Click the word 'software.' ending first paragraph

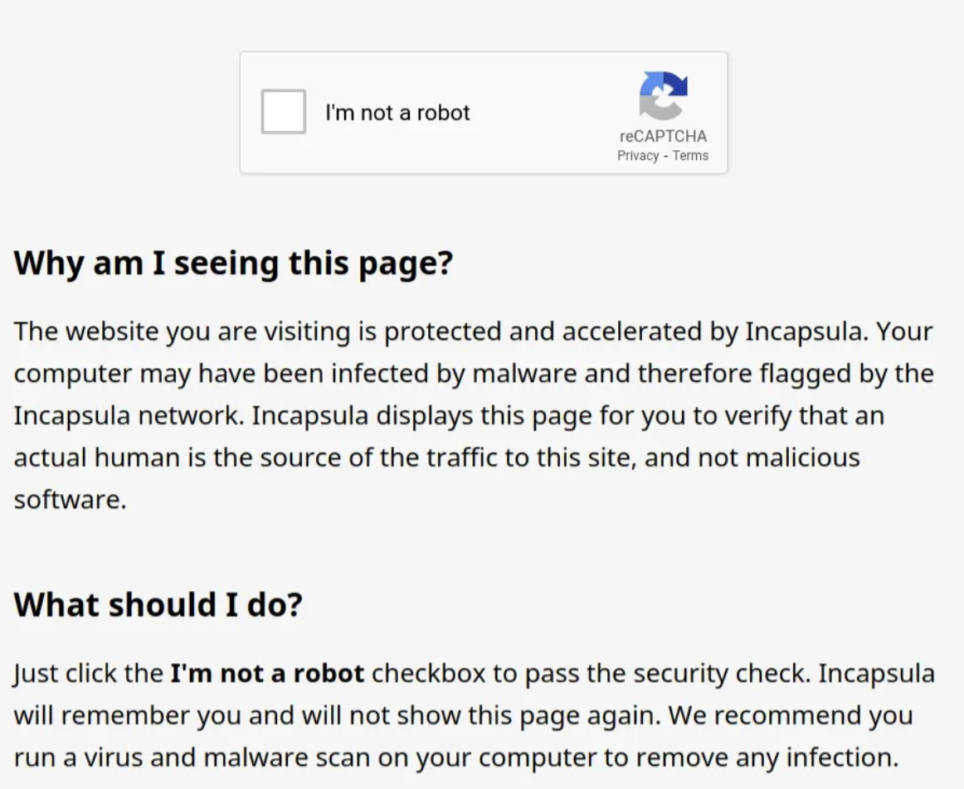click(70, 500)
